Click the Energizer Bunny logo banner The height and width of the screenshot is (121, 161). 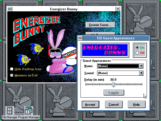point(105,50)
